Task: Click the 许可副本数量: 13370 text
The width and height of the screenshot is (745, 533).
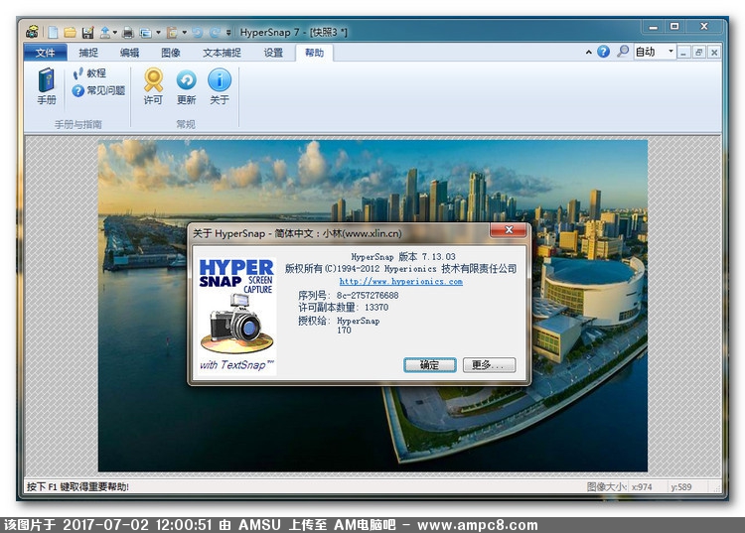Action: coord(343,307)
